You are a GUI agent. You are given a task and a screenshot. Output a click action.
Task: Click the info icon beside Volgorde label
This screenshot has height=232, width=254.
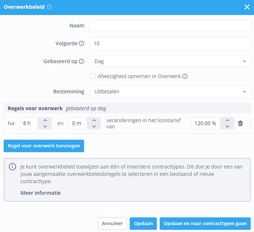click(82, 43)
